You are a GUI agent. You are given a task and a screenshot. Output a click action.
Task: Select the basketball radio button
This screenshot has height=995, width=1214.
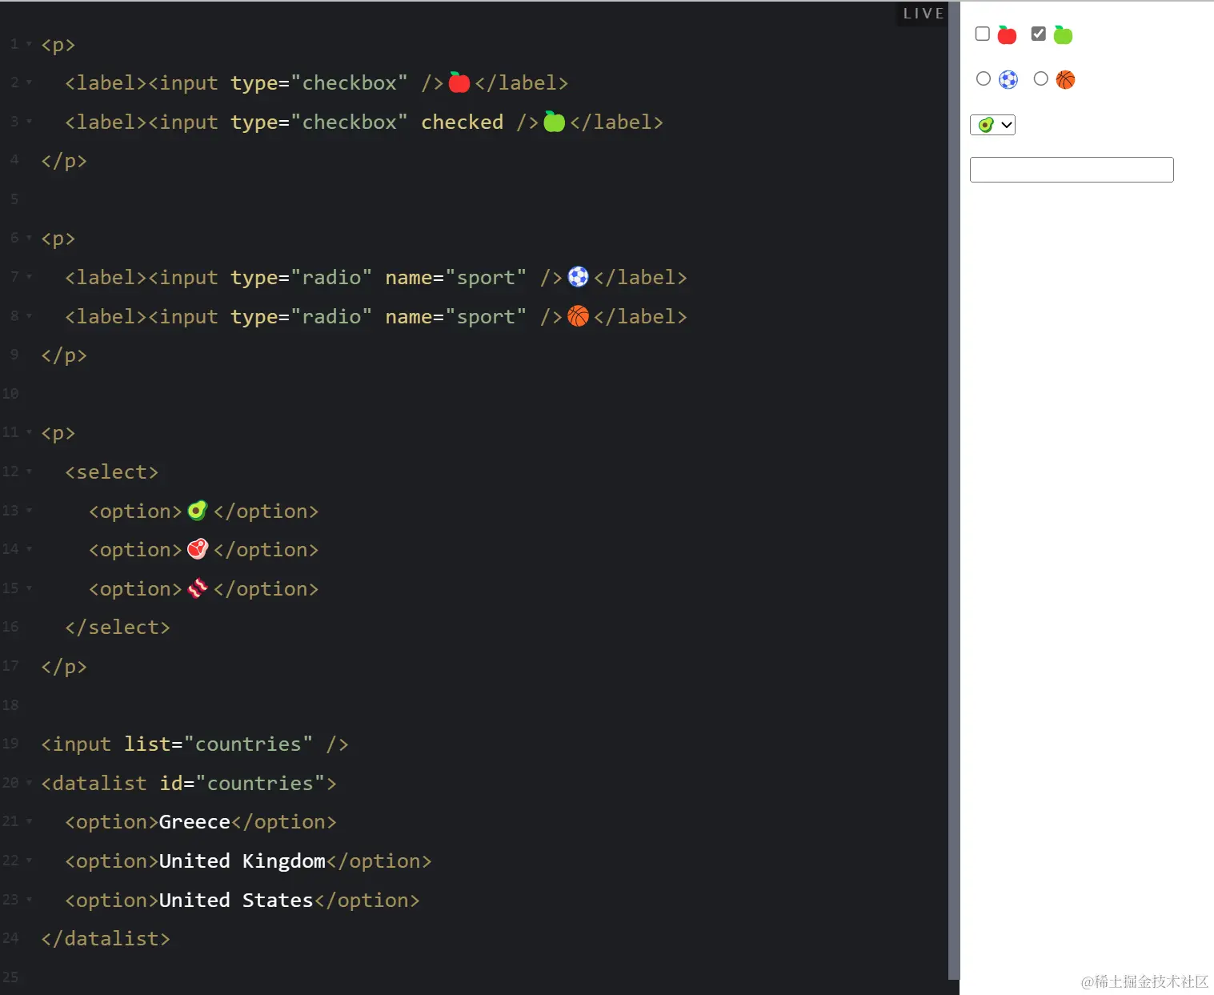click(1040, 78)
